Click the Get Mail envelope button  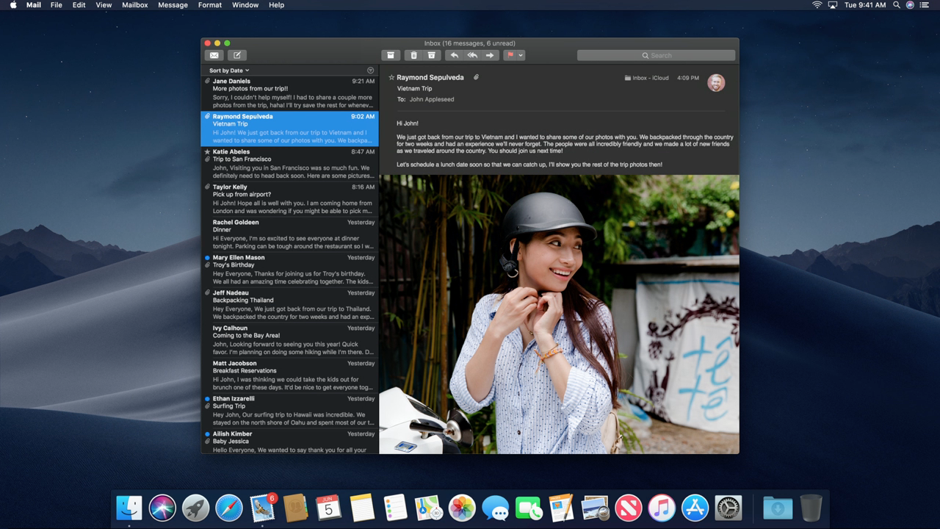point(214,55)
